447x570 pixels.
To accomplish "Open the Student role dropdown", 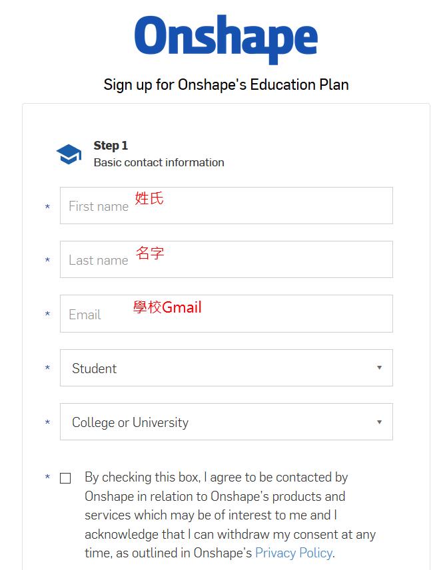I will point(226,368).
